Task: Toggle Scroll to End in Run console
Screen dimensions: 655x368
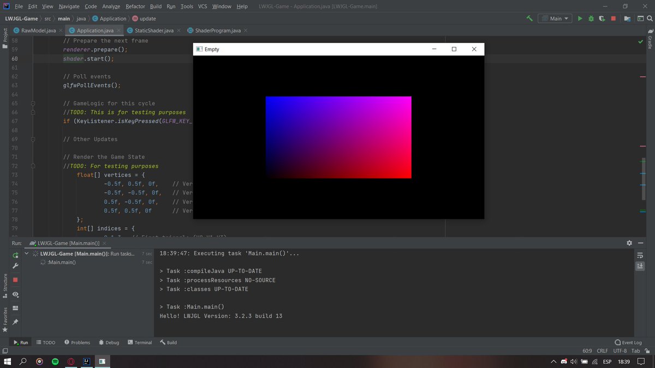Action: (x=640, y=266)
